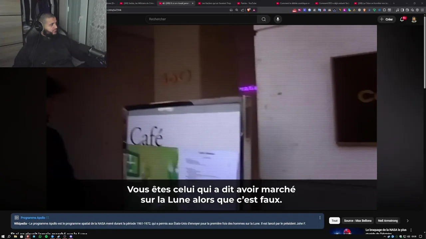Open the YouTube account avatar menu
Image resolution: width=426 pixels, height=239 pixels.
click(414, 19)
